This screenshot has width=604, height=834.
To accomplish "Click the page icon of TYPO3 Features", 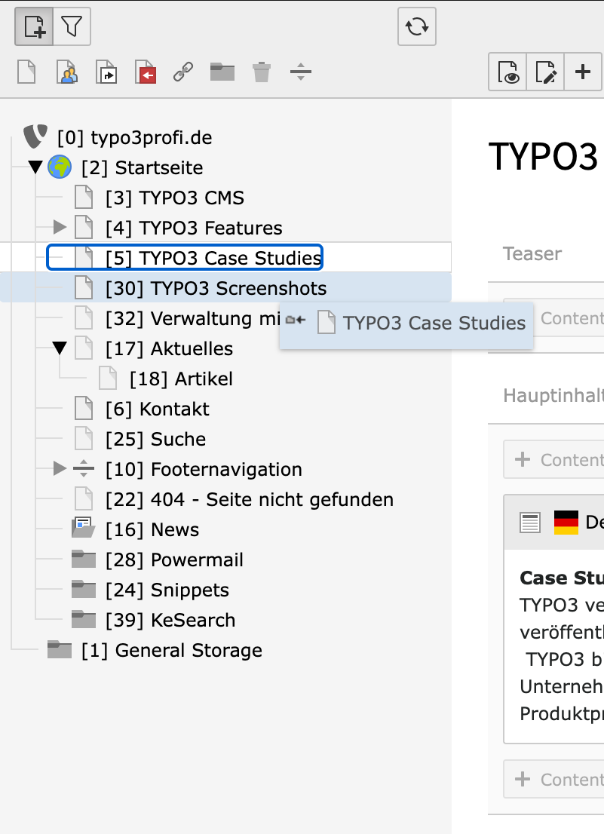I will click(x=84, y=228).
